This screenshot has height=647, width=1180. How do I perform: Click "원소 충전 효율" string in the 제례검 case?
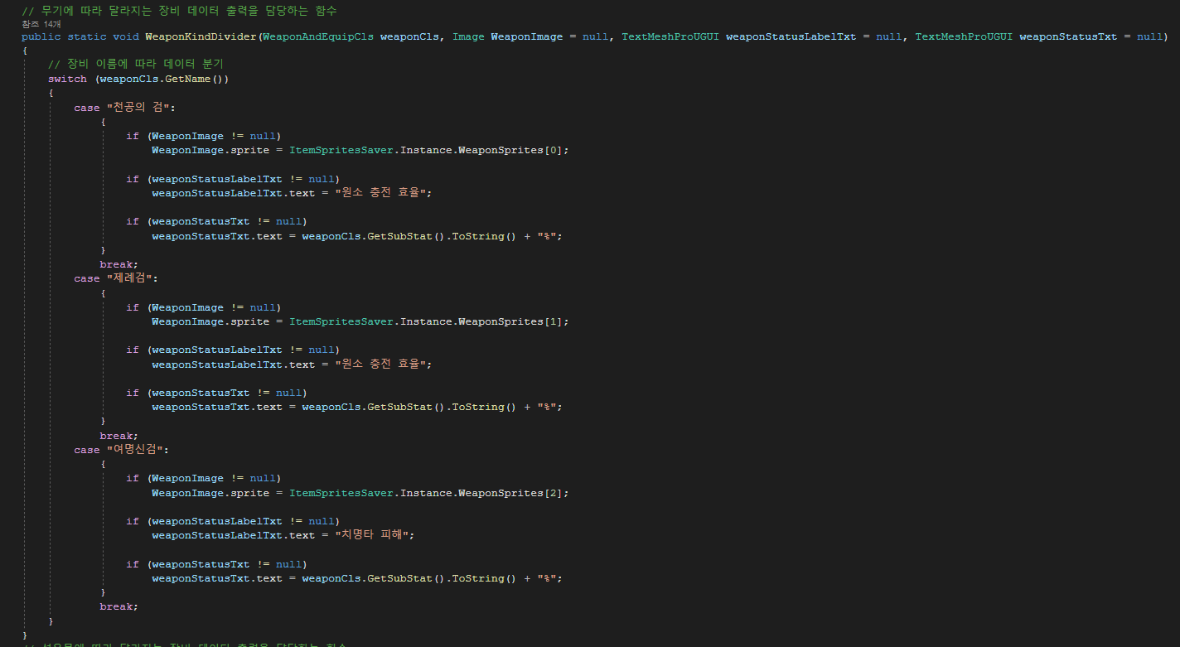[x=380, y=365]
